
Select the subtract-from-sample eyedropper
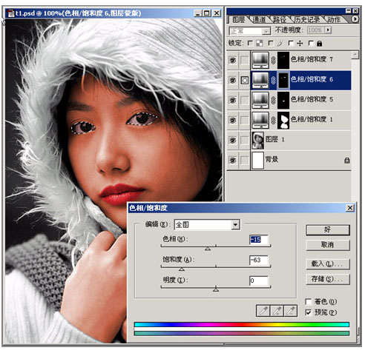coord(290,311)
